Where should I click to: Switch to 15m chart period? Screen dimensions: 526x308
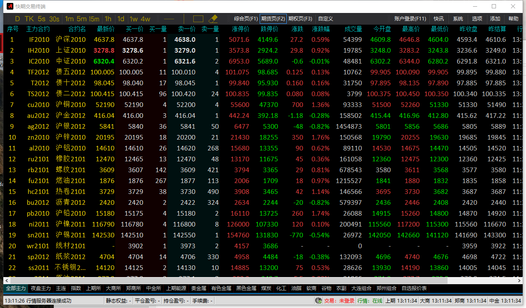pyautogui.click(x=94, y=19)
